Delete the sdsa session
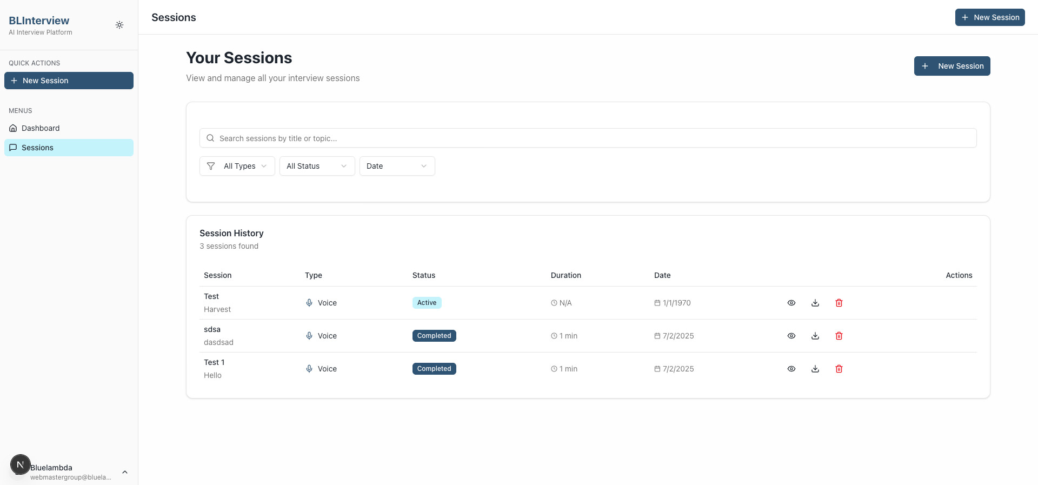Viewport: 1038px width, 485px height. click(x=839, y=336)
